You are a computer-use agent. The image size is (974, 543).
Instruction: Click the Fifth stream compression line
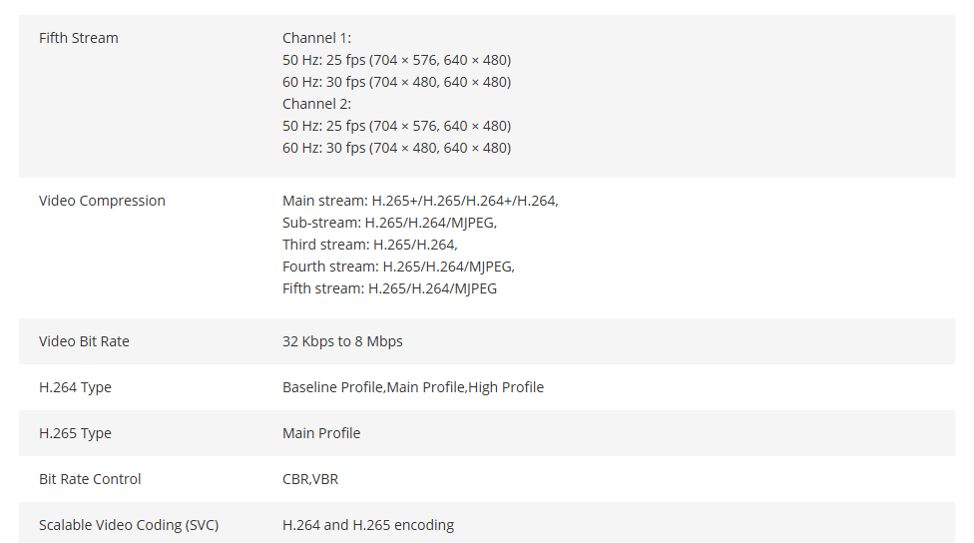pos(389,288)
